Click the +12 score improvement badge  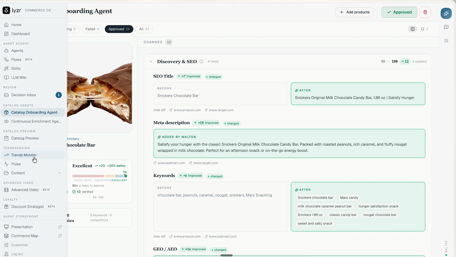point(405,62)
